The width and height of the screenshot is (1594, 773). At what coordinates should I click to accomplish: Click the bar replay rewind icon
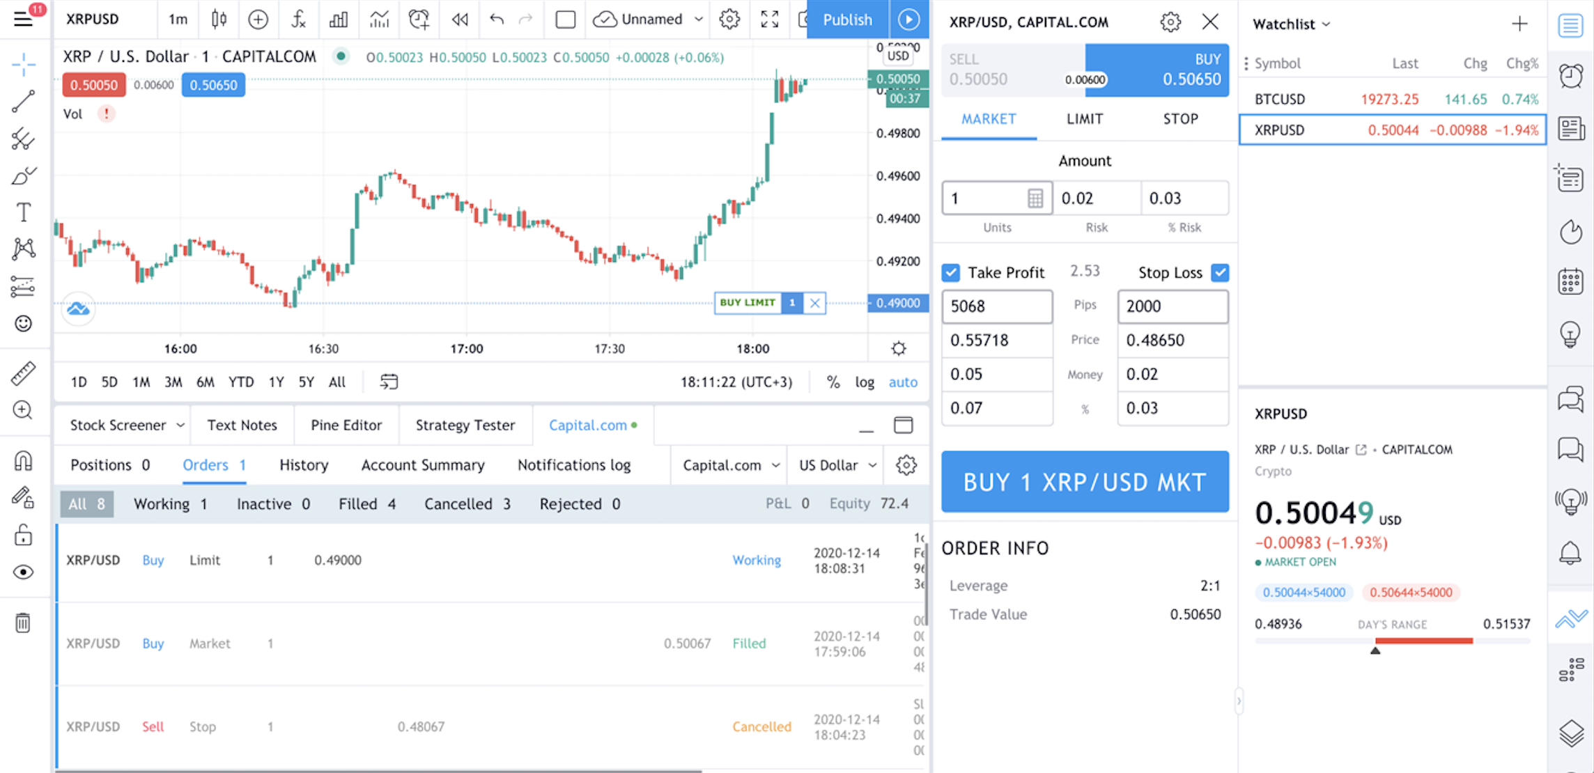pyautogui.click(x=460, y=19)
